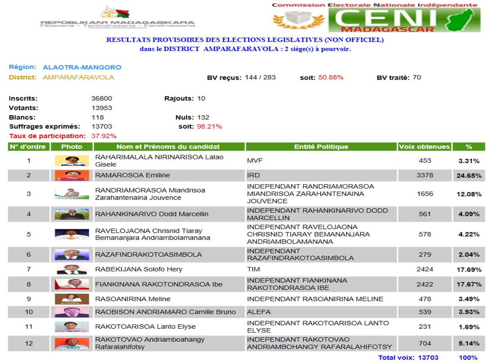
Task: Click Inscrits value "36800"
Action: (102, 99)
